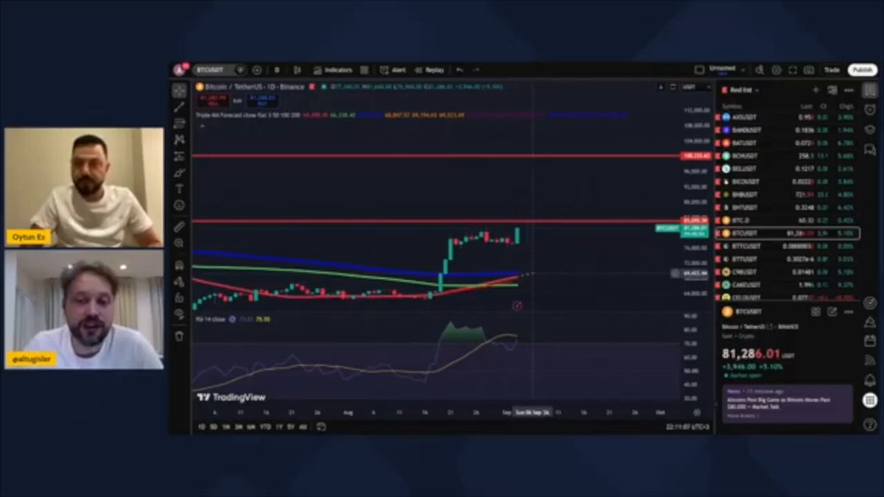Click the Trade button
This screenshot has height=497, width=884.
(x=832, y=70)
